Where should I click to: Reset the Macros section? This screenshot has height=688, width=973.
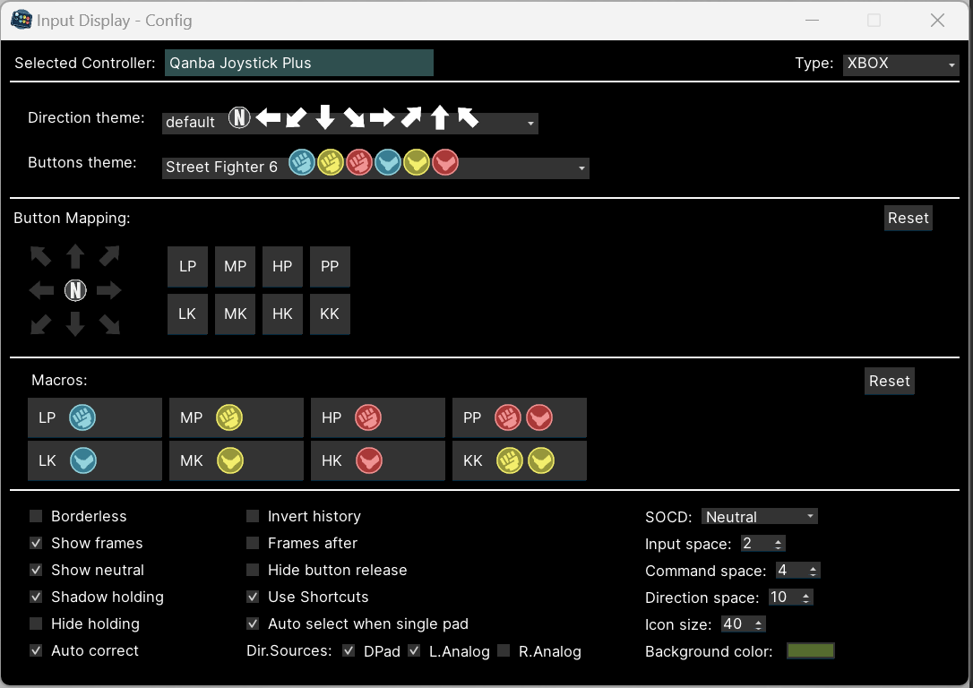(889, 381)
